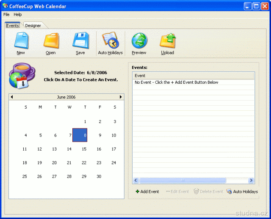271x219 pixels.
Task: Select June 27 on the calendar
Action: point(55,177)
